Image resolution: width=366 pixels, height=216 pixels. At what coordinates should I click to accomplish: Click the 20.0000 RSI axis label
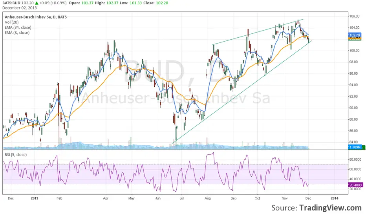tap(355, 189)
